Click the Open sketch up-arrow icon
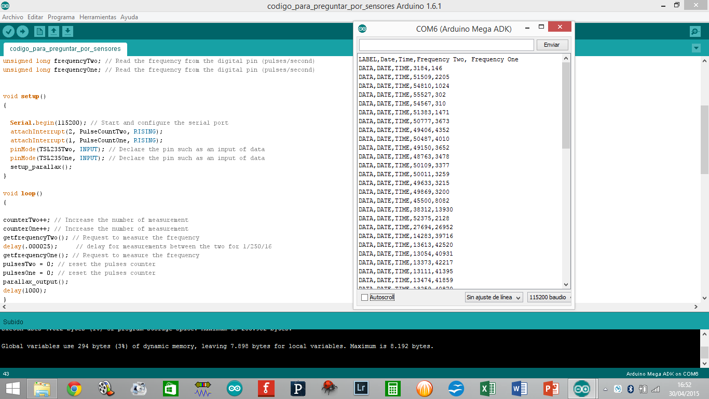The image size is (709, 399). 53,32
